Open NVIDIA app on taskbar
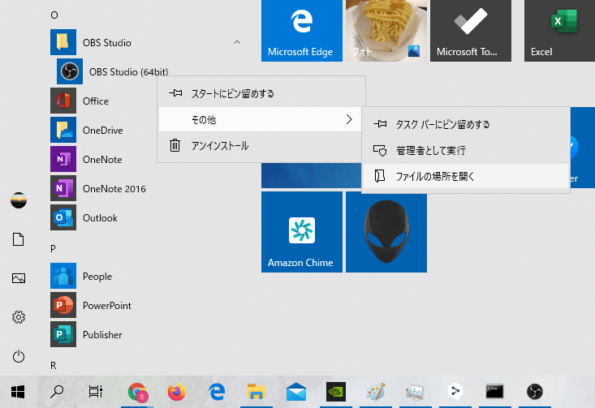Image resolution: width=595 pixels, height=408 pixels. (336, 392)
